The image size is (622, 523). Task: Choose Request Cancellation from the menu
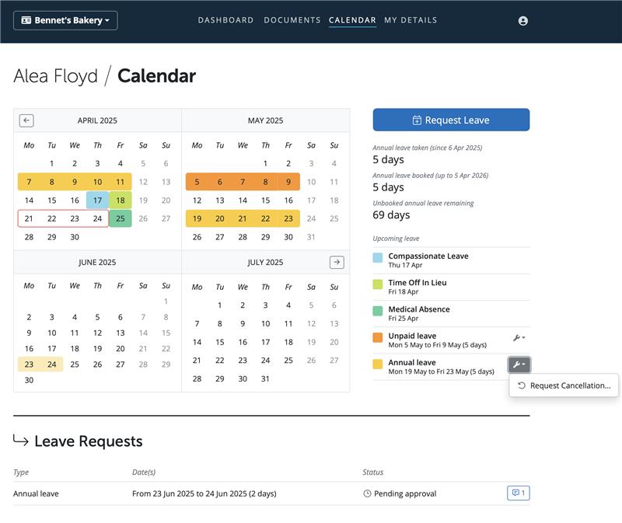[564, 385]
